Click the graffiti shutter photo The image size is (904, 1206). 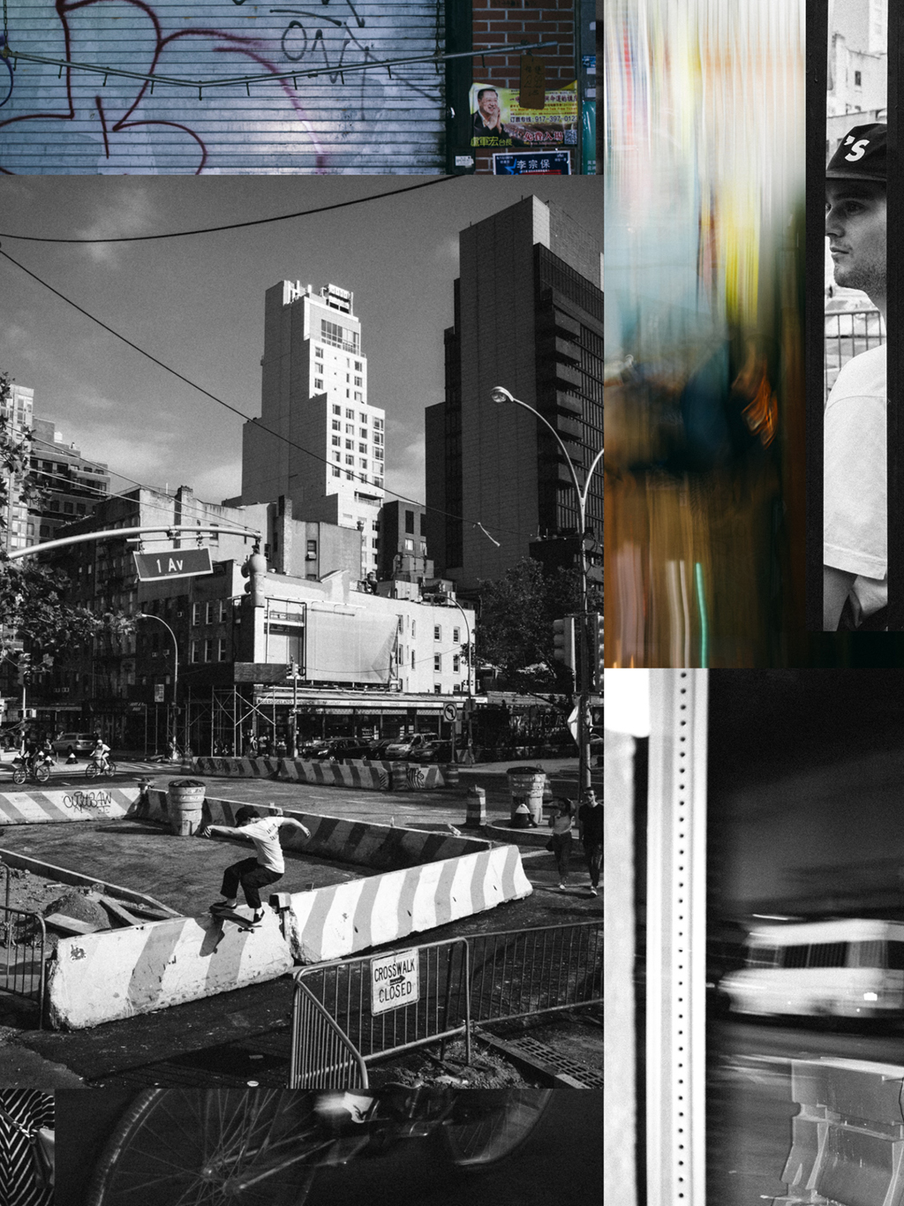coord(221,87)
